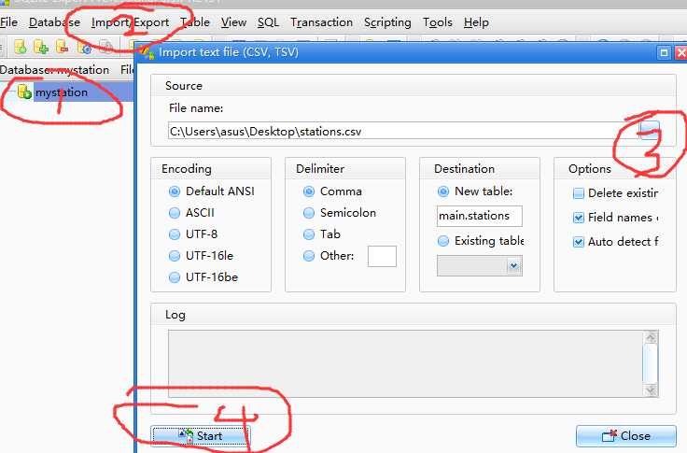Image resolution: width=687 pixels, height=453 pixels.
Task: Open the Tools menu
Action: coord(437,22)
